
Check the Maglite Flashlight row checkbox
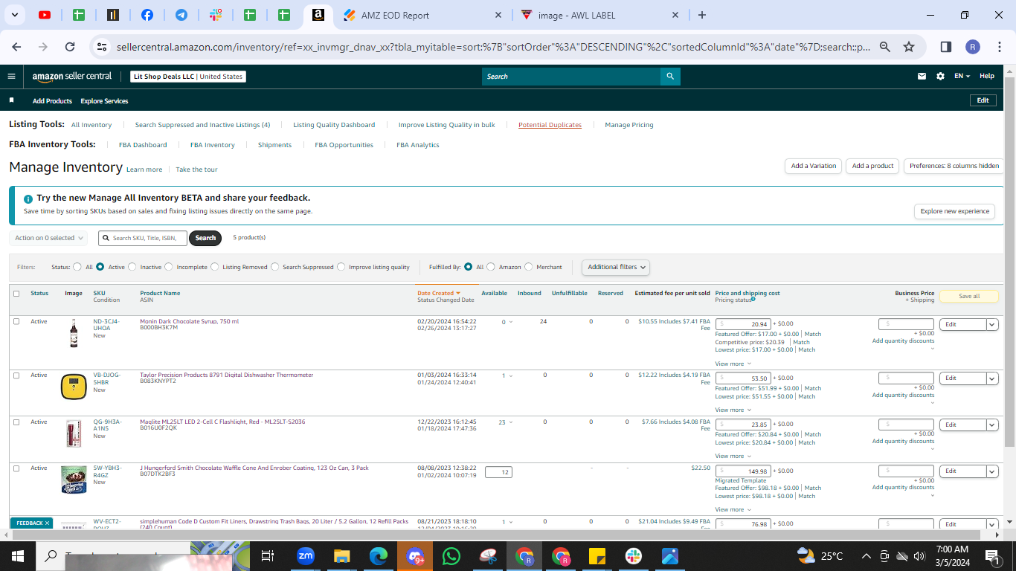click(16, 422)
